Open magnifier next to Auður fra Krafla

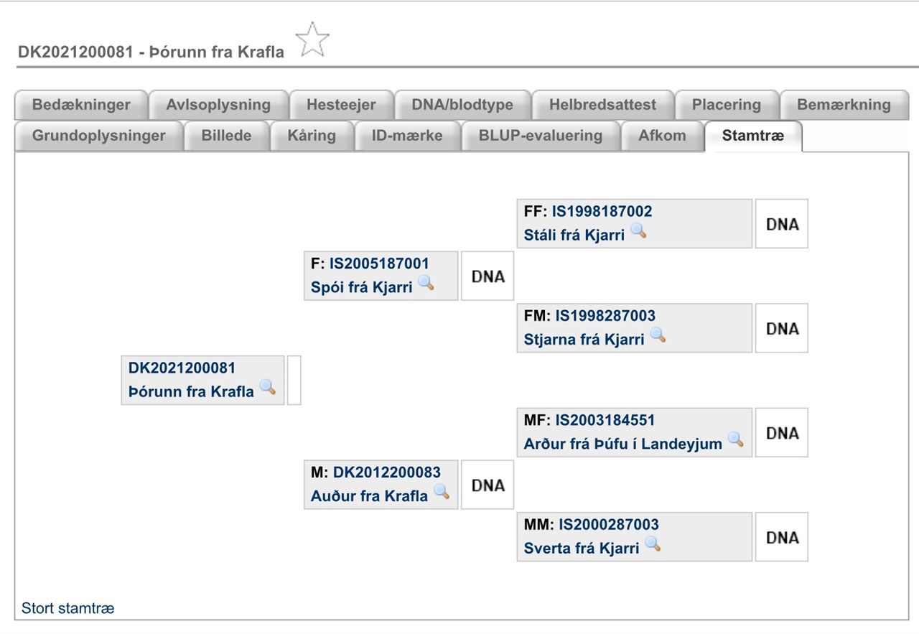(442, 492)
